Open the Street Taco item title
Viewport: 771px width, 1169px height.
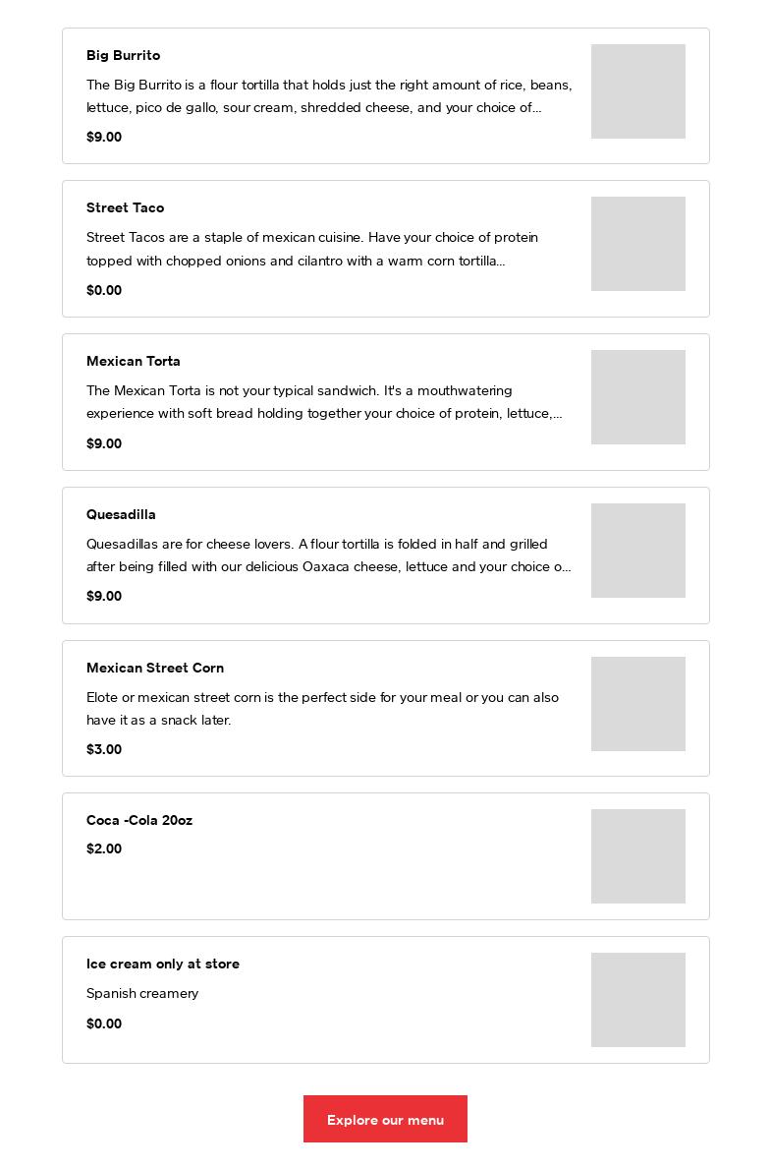pos(125,208)
